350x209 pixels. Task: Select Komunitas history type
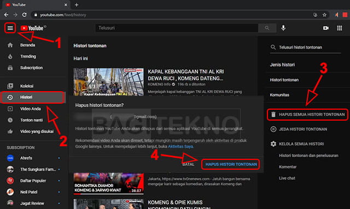[x=279, y=95]
